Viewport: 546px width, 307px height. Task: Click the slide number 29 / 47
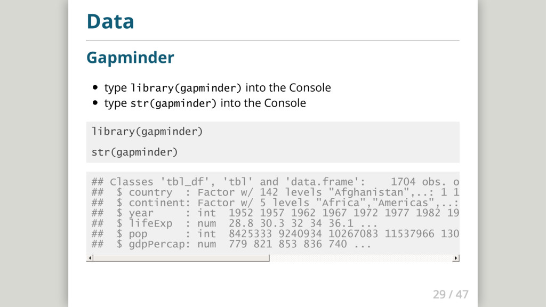click(x=451, y=294)
